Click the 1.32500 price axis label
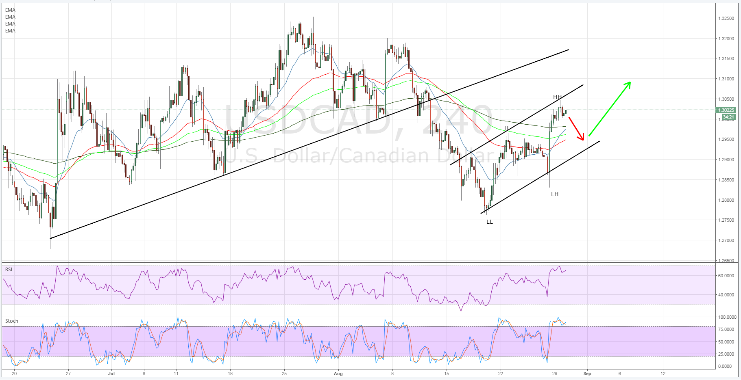 pos(726,18)
